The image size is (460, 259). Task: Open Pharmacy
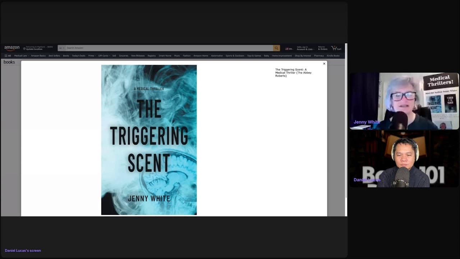[319, 56]
